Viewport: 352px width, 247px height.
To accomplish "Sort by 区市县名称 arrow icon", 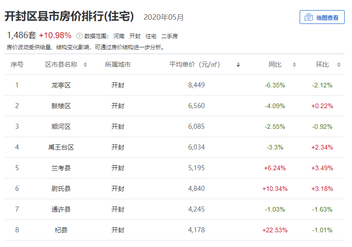I will [x=85, y=65].
